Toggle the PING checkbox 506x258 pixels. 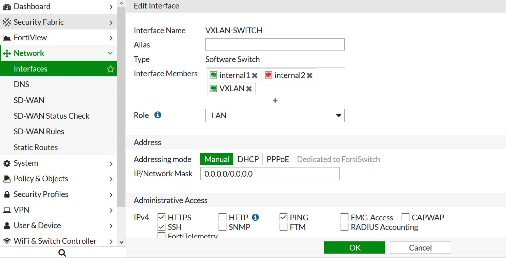click(284, 217)
